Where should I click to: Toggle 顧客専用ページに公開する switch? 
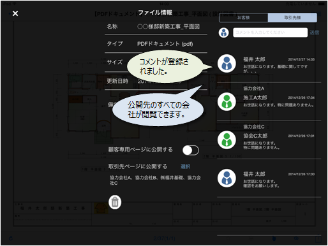(x=191, y=150)
